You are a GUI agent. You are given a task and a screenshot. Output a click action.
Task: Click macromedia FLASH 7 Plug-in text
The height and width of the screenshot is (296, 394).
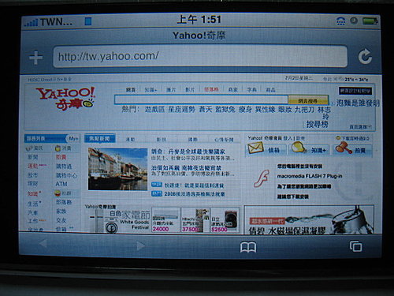310,176
